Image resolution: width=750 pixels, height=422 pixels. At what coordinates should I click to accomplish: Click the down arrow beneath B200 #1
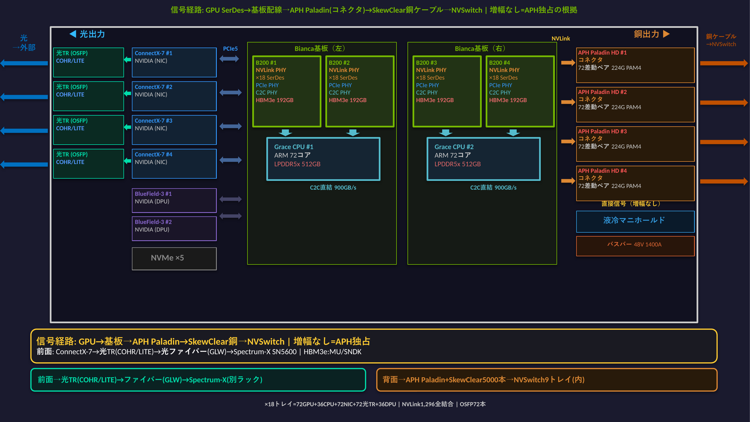285,133
